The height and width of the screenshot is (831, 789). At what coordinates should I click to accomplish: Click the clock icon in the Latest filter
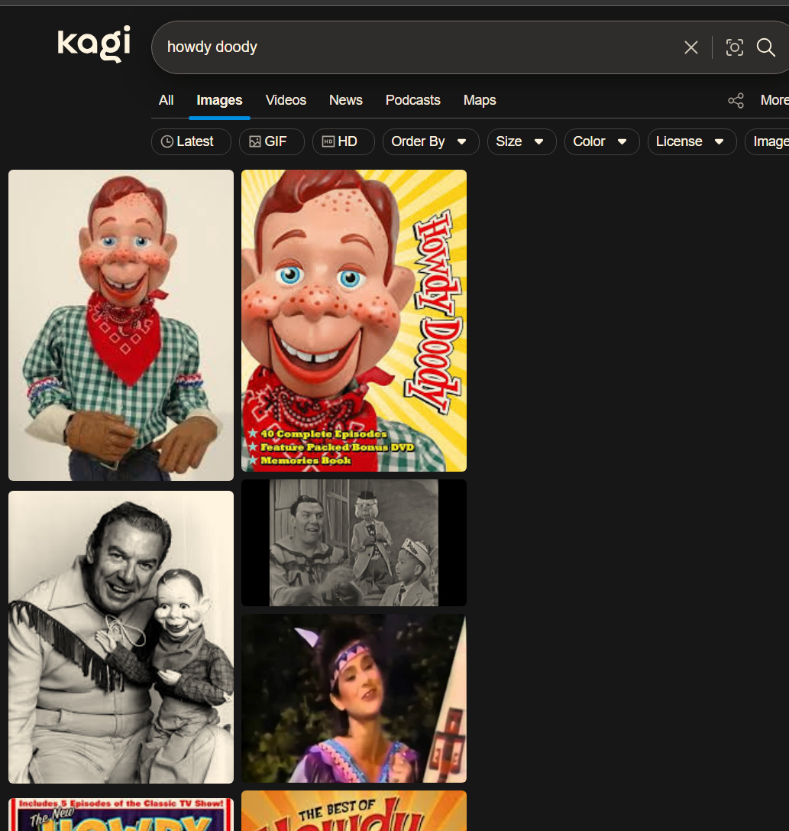click(x=167, y=141)
